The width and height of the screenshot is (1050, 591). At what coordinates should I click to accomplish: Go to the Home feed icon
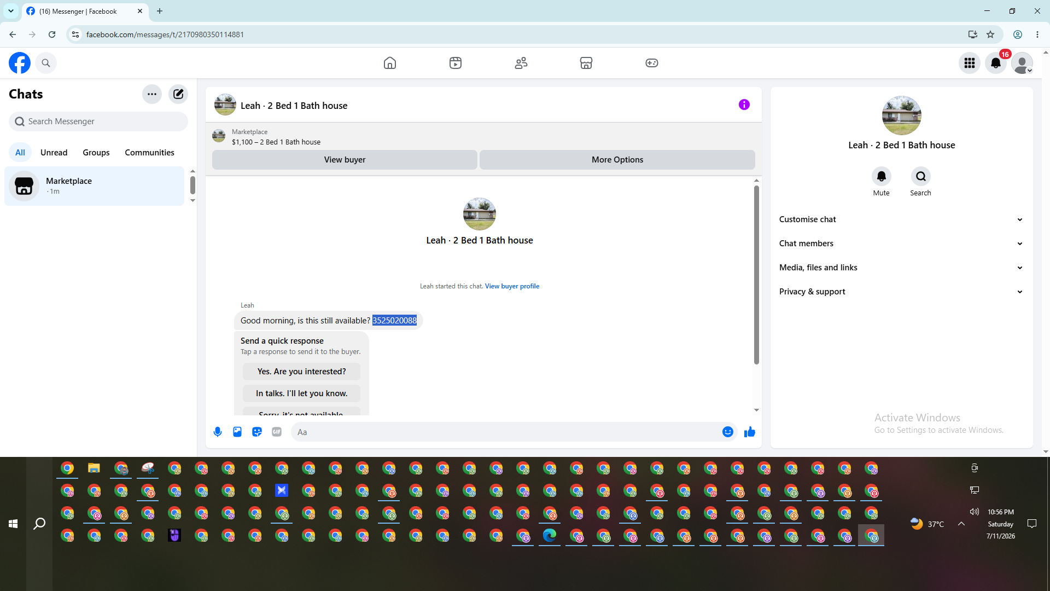click(x=390, y=63)
